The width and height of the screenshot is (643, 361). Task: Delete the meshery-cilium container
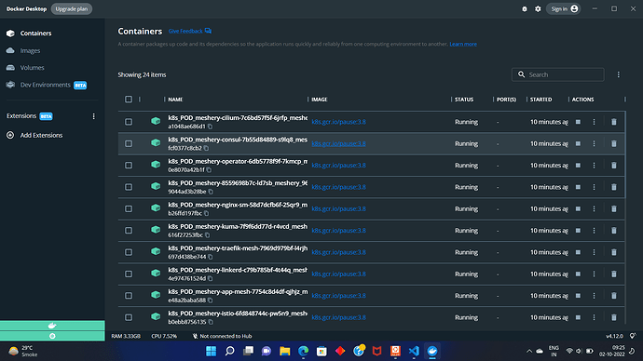613,122
